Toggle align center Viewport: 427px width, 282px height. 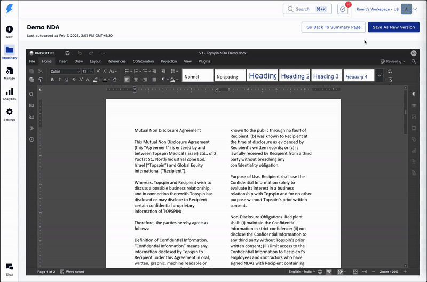point(136,80)
